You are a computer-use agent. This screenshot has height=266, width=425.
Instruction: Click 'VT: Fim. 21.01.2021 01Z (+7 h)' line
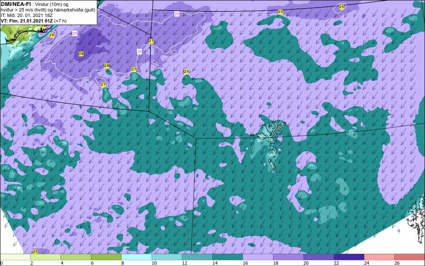[34, 20]
